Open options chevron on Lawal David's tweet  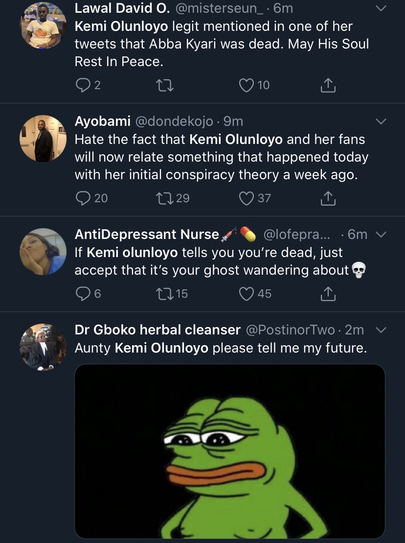(381, 9)
